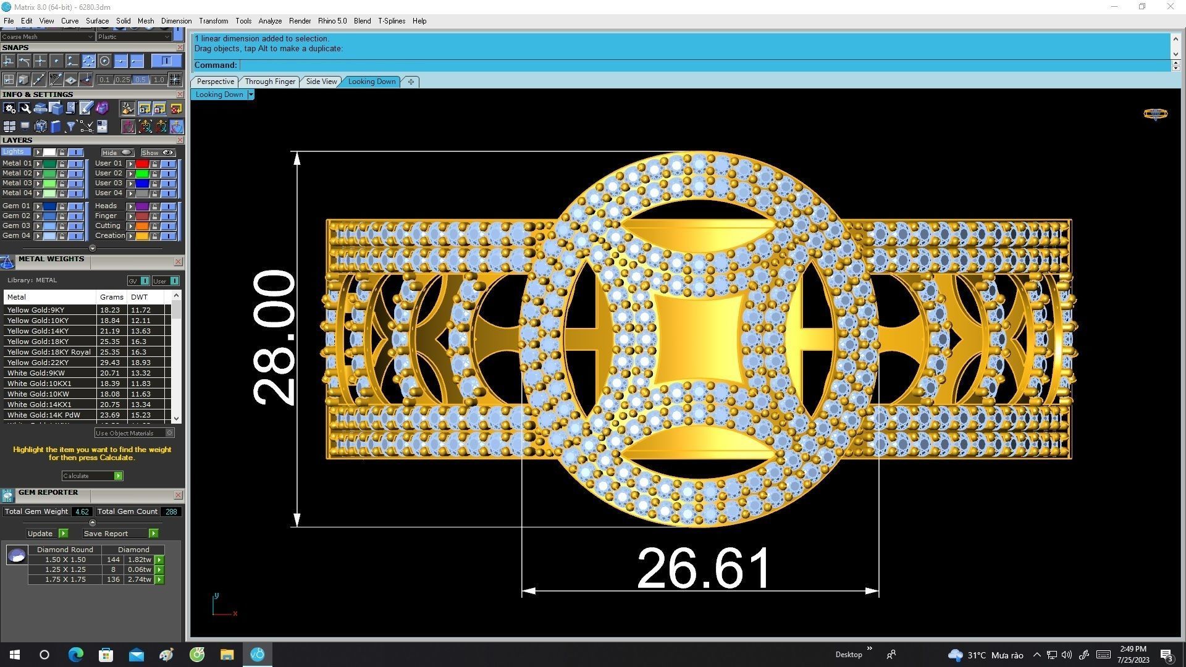Click the User 01 red color swatch

coord(142,164)
